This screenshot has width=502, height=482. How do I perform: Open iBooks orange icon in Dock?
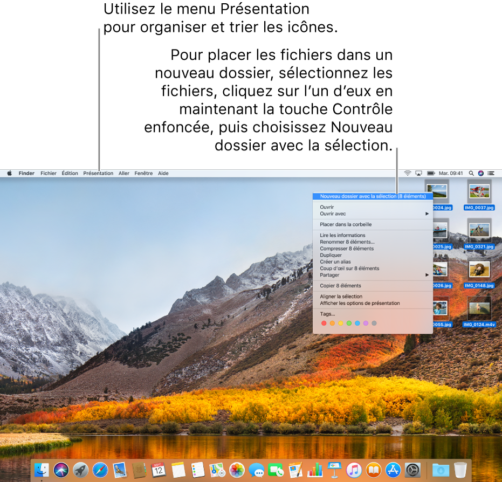374,470
